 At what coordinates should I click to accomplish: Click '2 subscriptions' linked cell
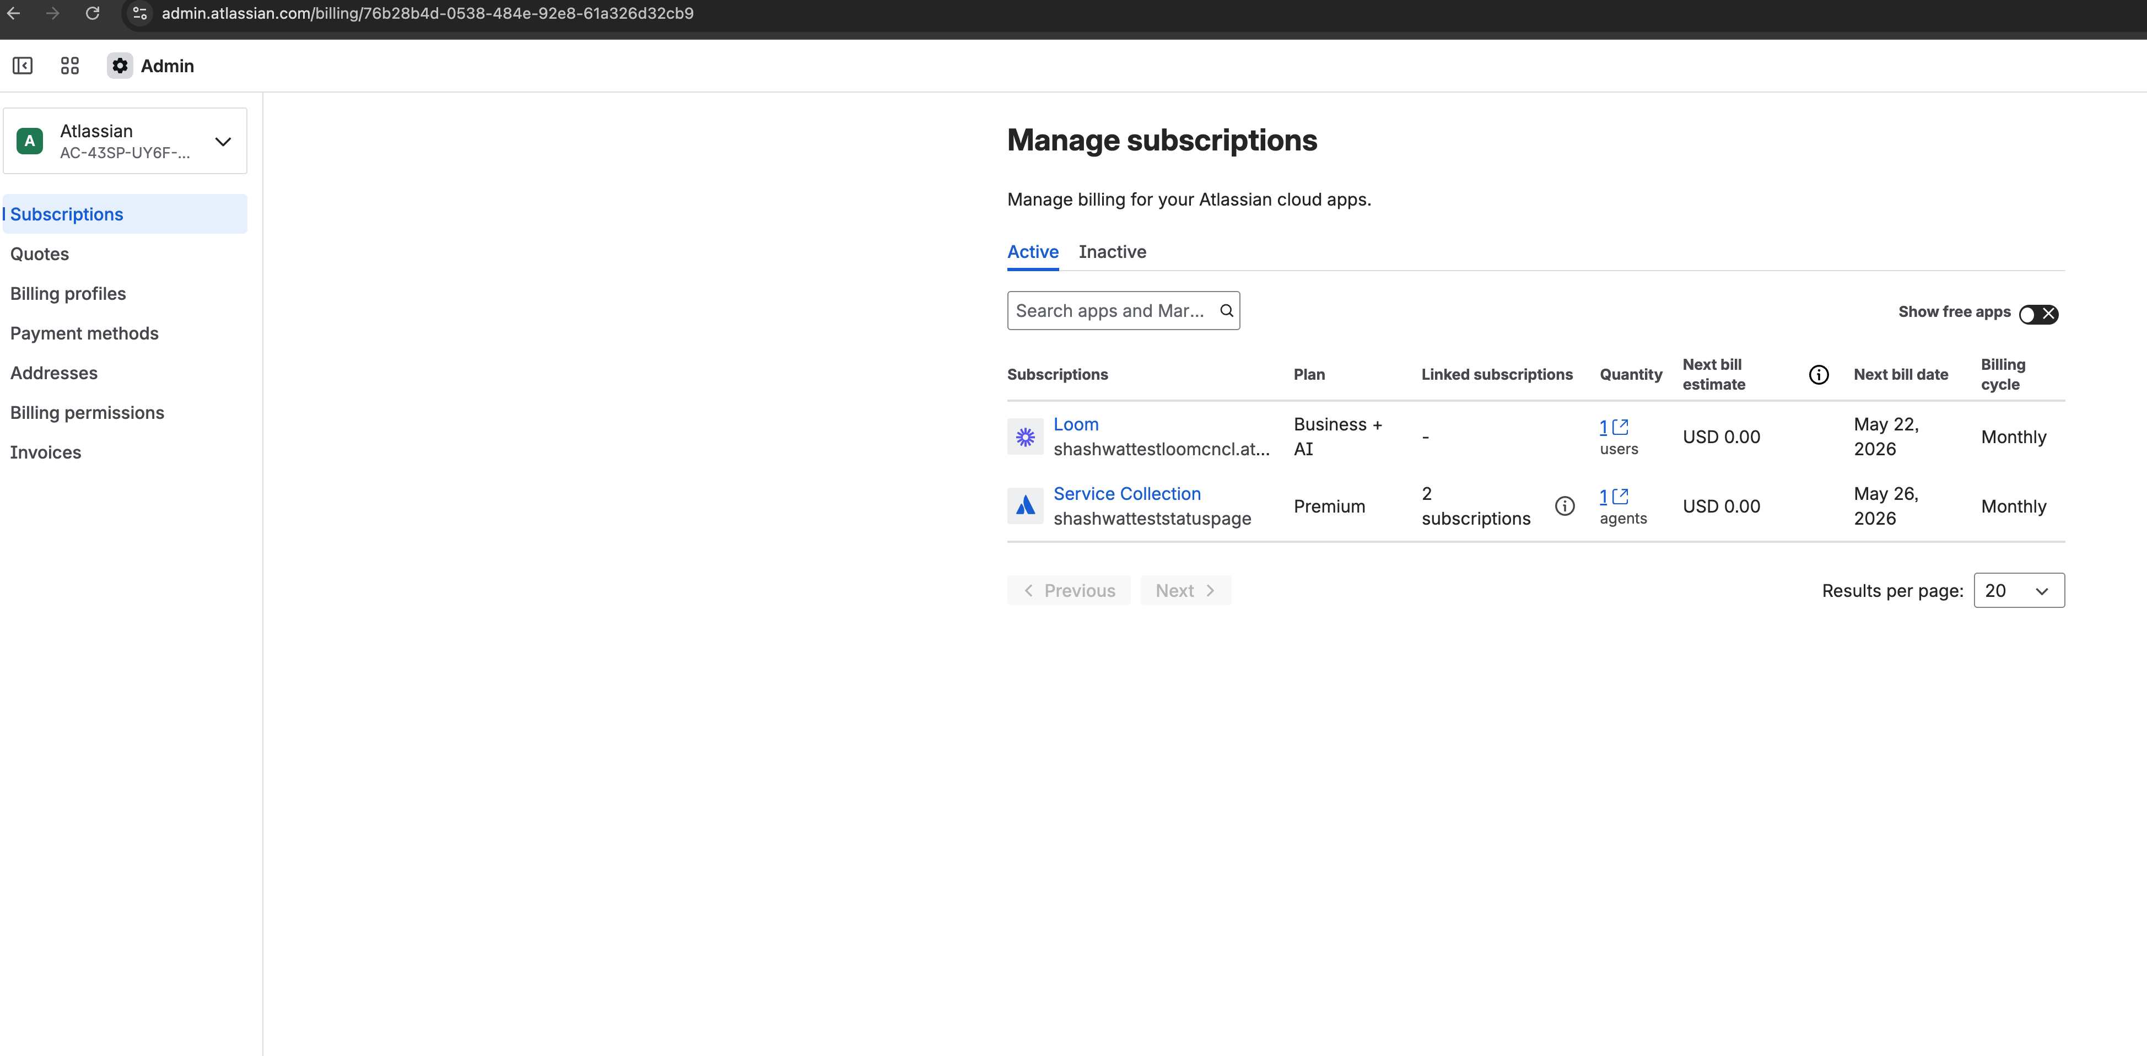(x=1476, y=506)
